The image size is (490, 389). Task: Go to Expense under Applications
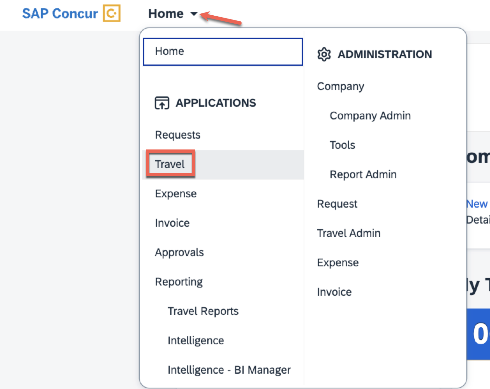pyautogui.click(x=176, y=194)
